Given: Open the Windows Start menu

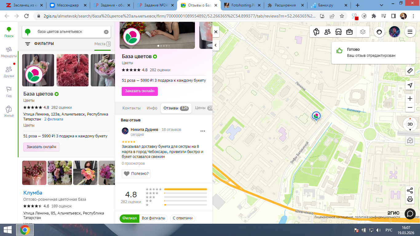Looking at the screenshot, I should (7, 230).
